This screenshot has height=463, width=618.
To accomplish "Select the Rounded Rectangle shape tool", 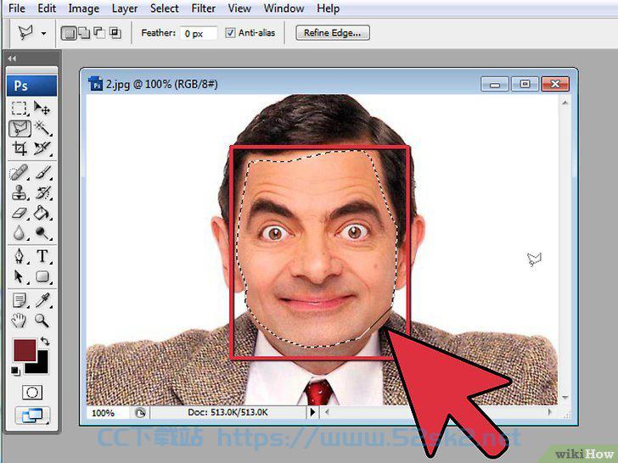I will click(x=42, y=276).
